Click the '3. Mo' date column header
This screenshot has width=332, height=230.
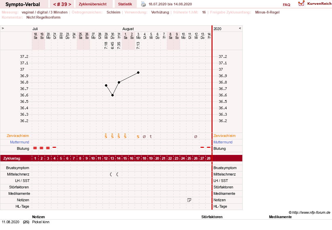tap(138, 36)
